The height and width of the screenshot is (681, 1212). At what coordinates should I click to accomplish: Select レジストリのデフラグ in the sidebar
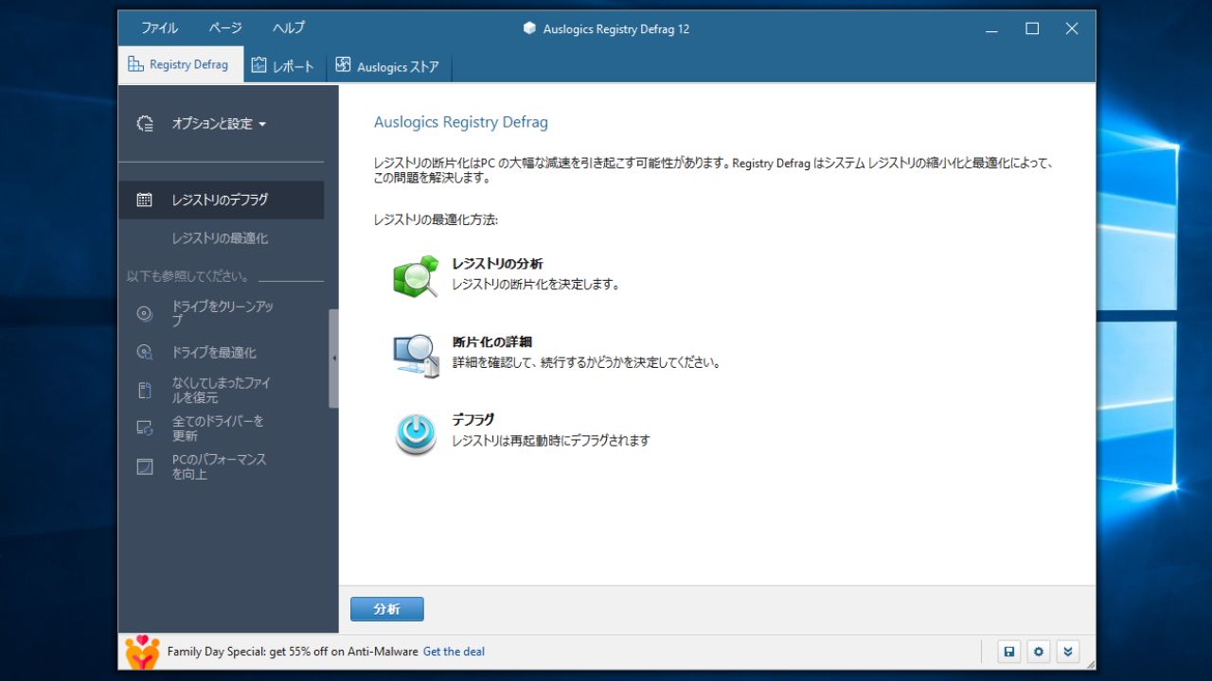tap(222, 200)
